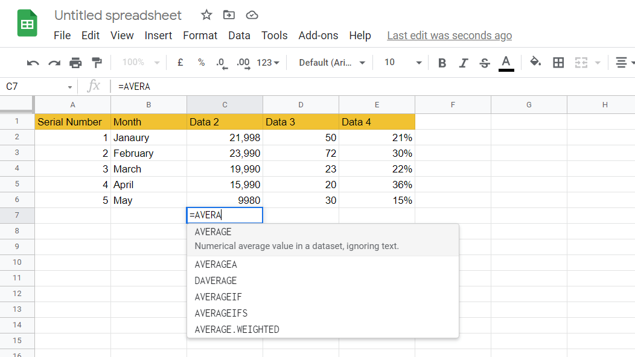Open the Move to folder icon
Image resolution: width=635 pixels, height=357 pixels.
229,15
